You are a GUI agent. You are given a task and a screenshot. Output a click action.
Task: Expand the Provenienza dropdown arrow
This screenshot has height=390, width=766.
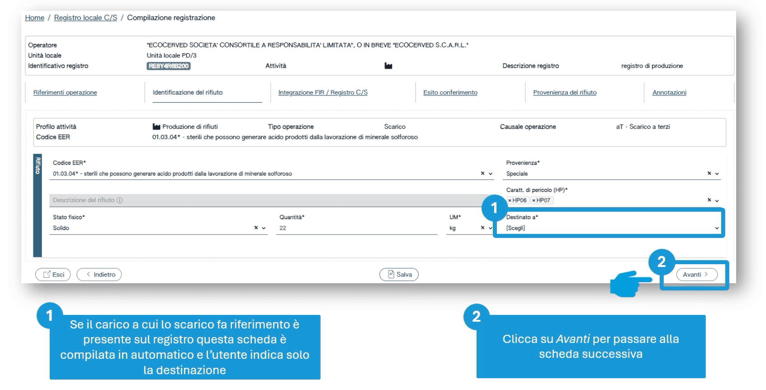(717, 174)
